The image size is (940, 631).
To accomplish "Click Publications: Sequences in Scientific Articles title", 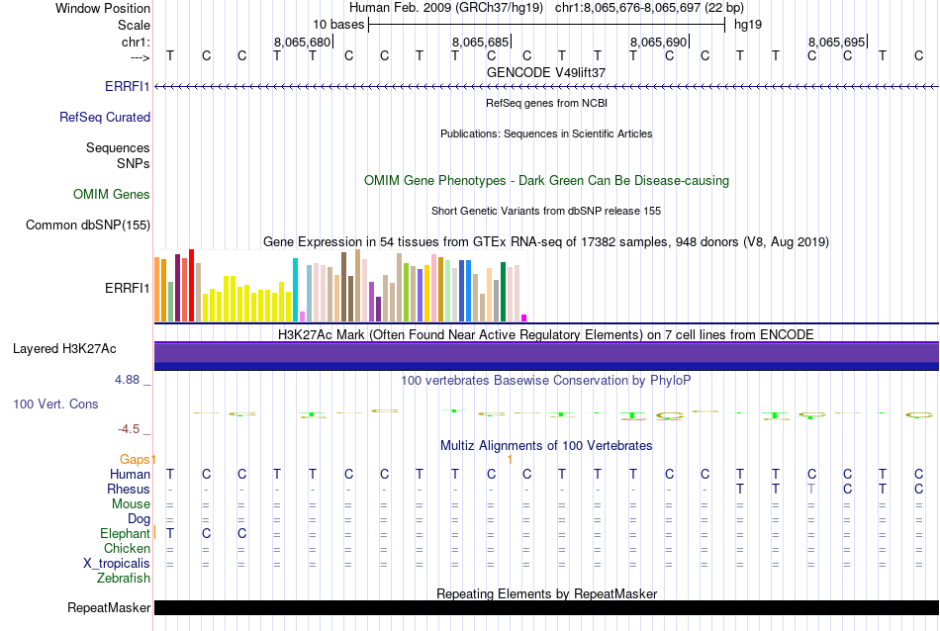I will 546,134.
